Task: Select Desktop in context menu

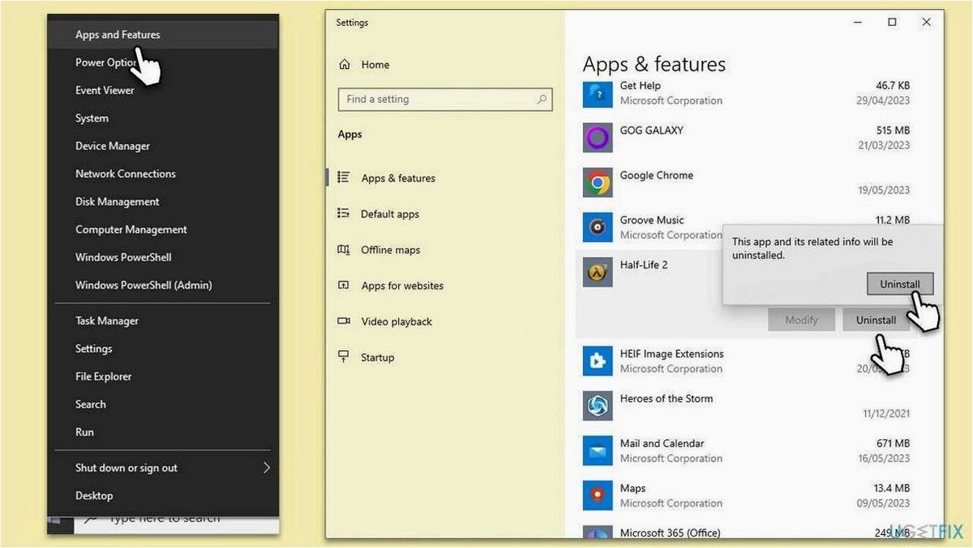Action: pos(94,495)
